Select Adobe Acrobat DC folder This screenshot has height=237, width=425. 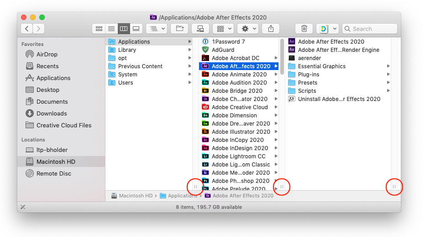pos(239,58)
